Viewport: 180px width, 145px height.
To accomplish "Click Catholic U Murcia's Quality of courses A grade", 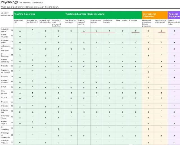I will (84, 31).
